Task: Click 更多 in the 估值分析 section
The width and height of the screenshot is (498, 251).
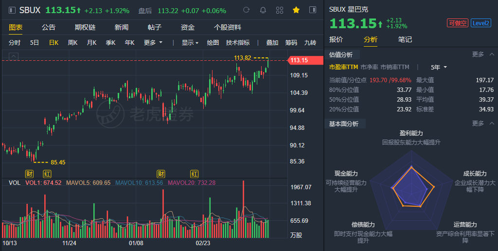Action: [478, 54]
